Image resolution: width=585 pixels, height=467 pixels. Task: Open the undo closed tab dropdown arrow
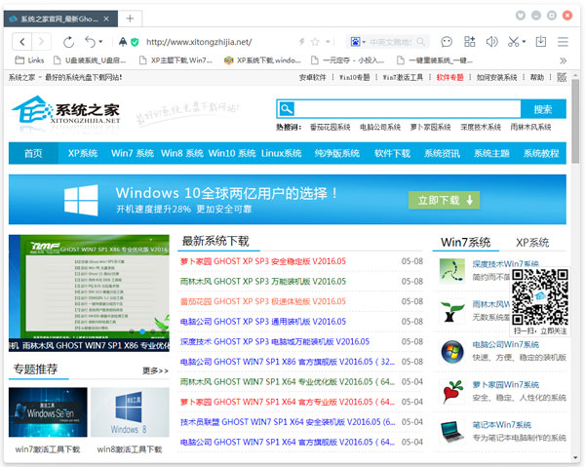point(100,42)
